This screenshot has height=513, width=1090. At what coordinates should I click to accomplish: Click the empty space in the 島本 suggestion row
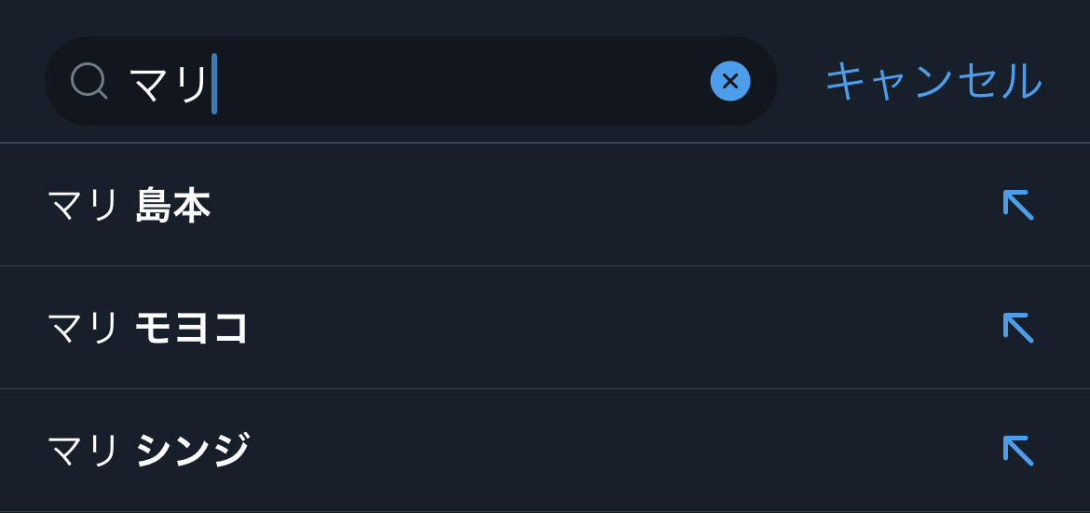596,206
